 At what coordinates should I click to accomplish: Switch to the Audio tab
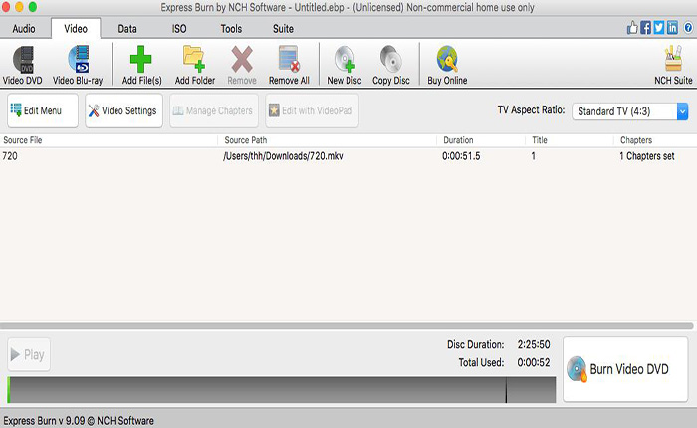24,29
